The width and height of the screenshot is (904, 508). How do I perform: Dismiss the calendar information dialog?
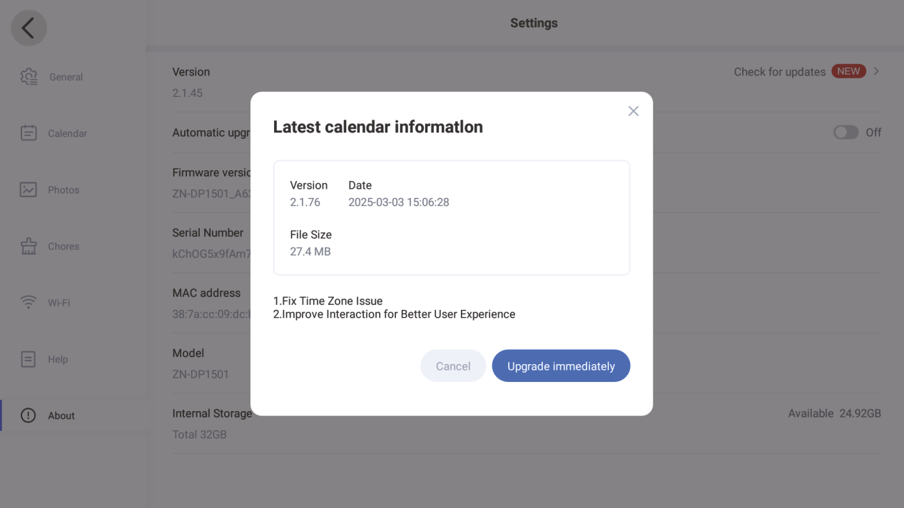tap(633, 110)
